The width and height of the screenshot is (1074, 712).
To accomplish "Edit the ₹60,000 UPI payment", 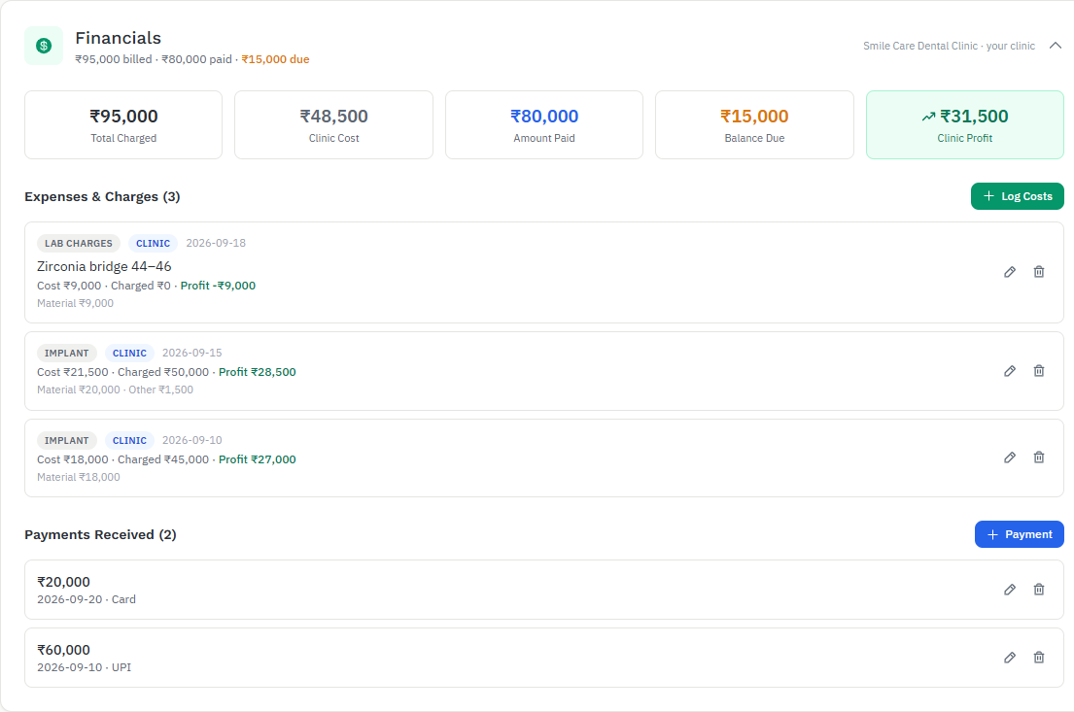I will coord(1010,658).
